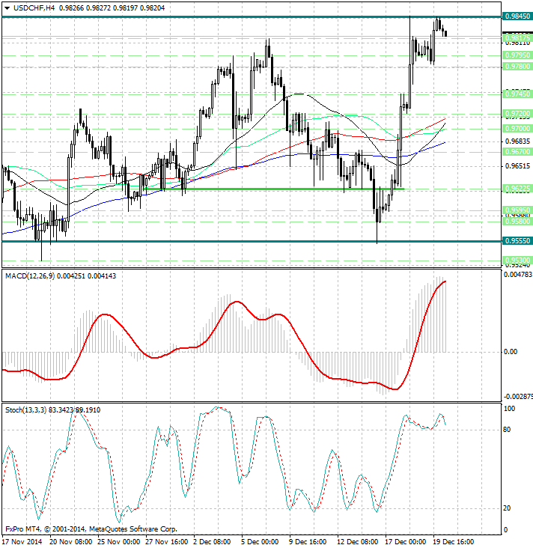This screenshot has width=533, height=548.
Task: Select the 0.95800 price level label
Action: tap(517, 222)
